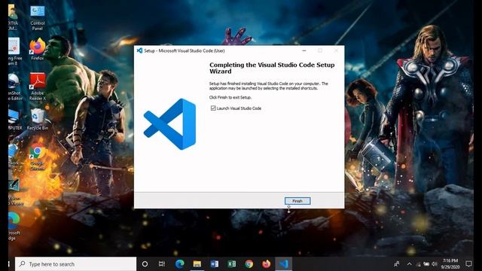Open Cortana circle button on taskbar
The image size is (482, 271).
tap(145, 264)
